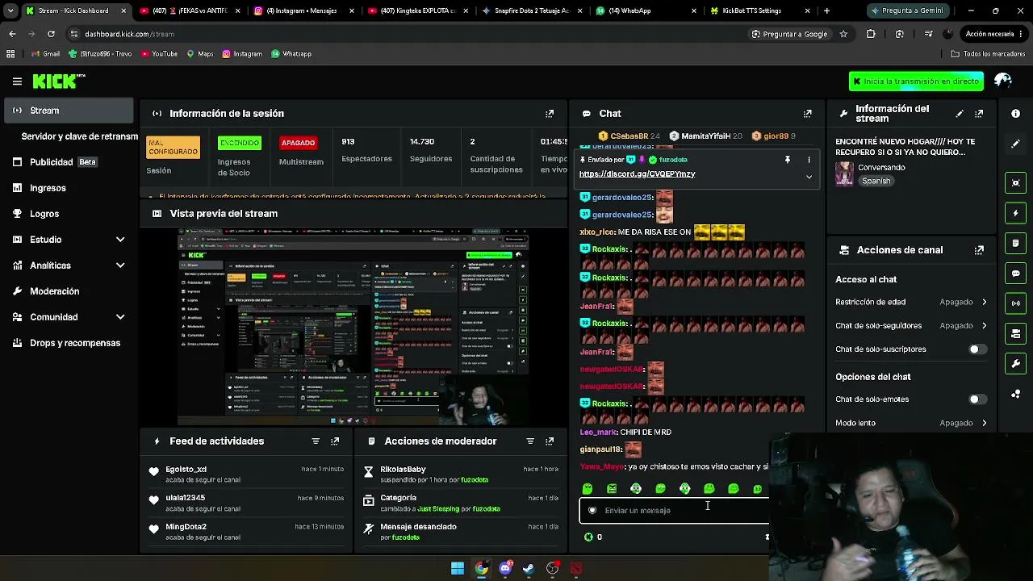Toggle the chat panel button in right sidebar
Image resolution: width=1033 pixels, height=581 pixels.
[x=1015, y=274]
